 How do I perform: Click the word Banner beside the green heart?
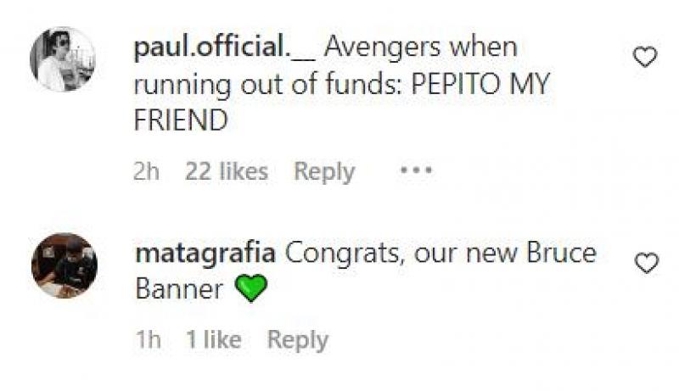tap(178, 290)
